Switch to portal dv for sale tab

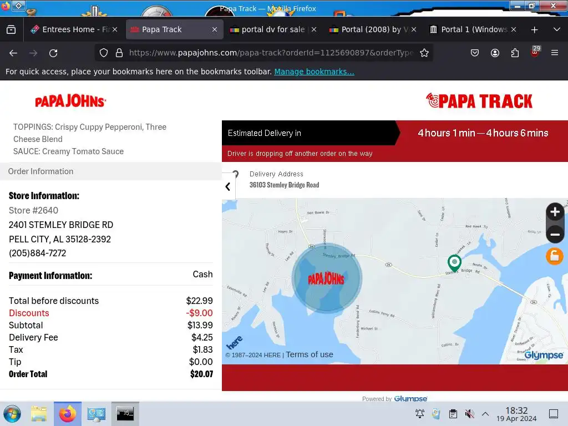[x=273, y=29]
